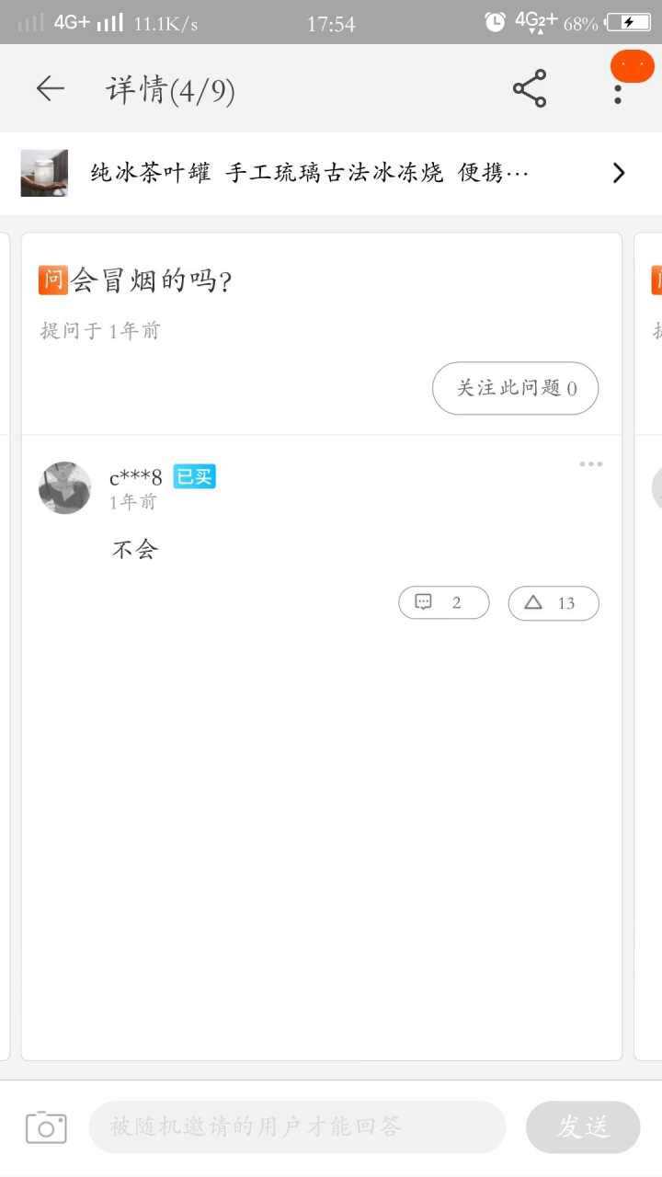The height and width of the screenshot is (1177, 662).
Task: Tap the next question card edge
Action: [x=649, y=644]
